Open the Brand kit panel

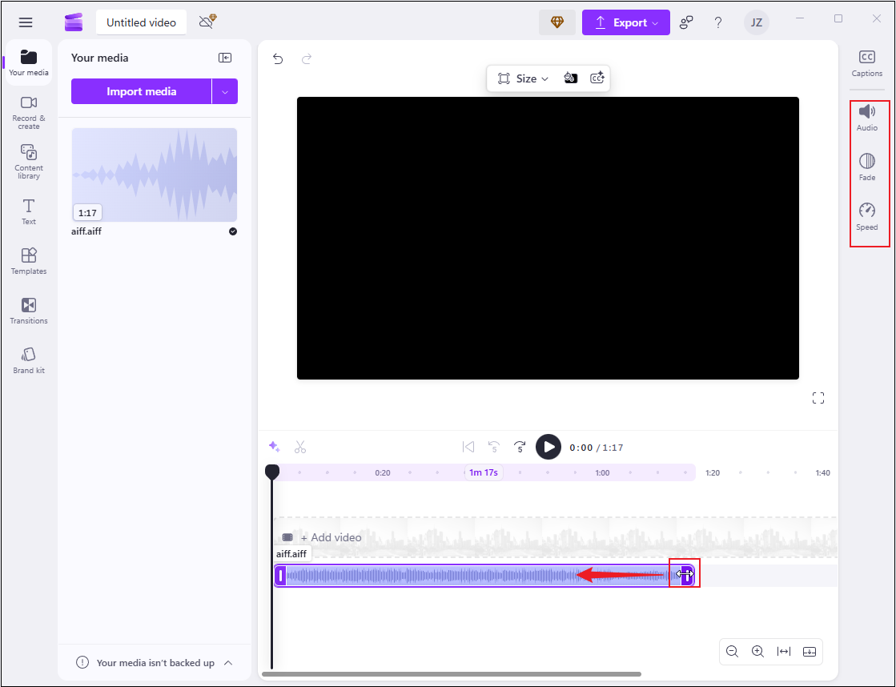28,359
